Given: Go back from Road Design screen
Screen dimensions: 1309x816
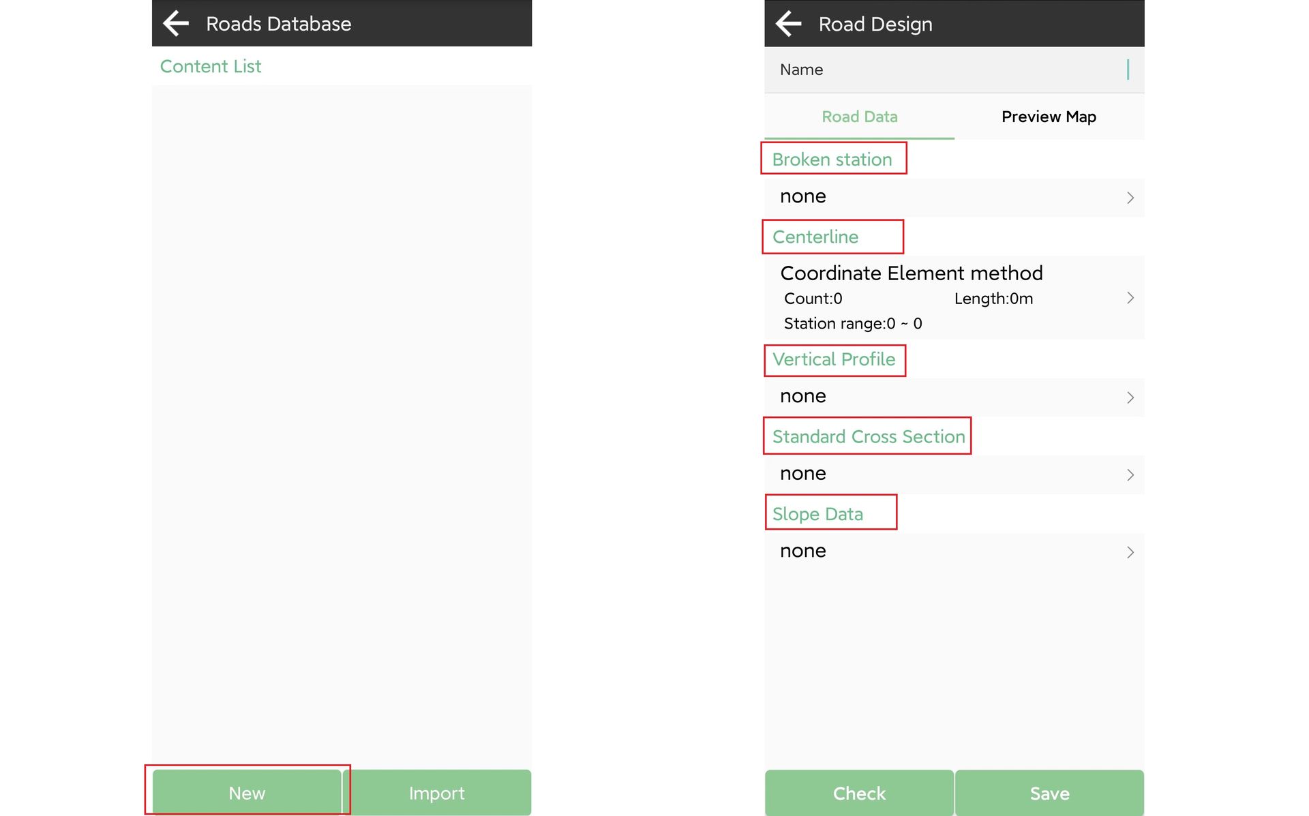Looking at the screenshot, I should click(x=789, y=24).
